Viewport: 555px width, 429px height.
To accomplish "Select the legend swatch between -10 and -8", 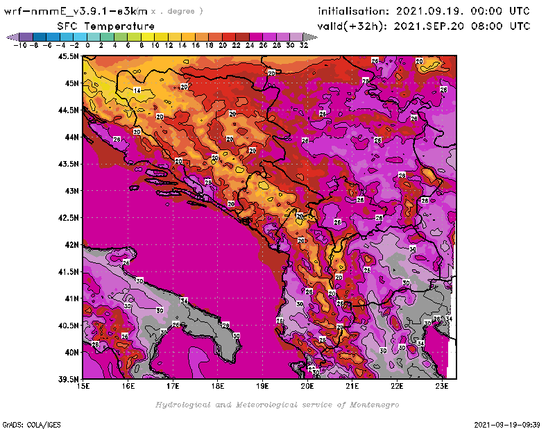I will pyautogui.click(x=26, y=37).
